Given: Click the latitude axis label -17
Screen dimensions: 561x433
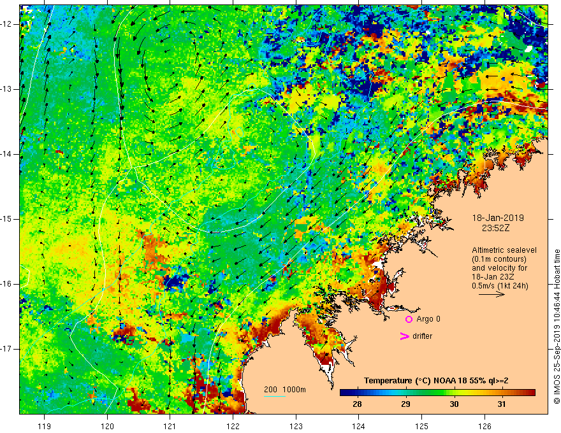Looking at the screenshot, I should point(6,349).
